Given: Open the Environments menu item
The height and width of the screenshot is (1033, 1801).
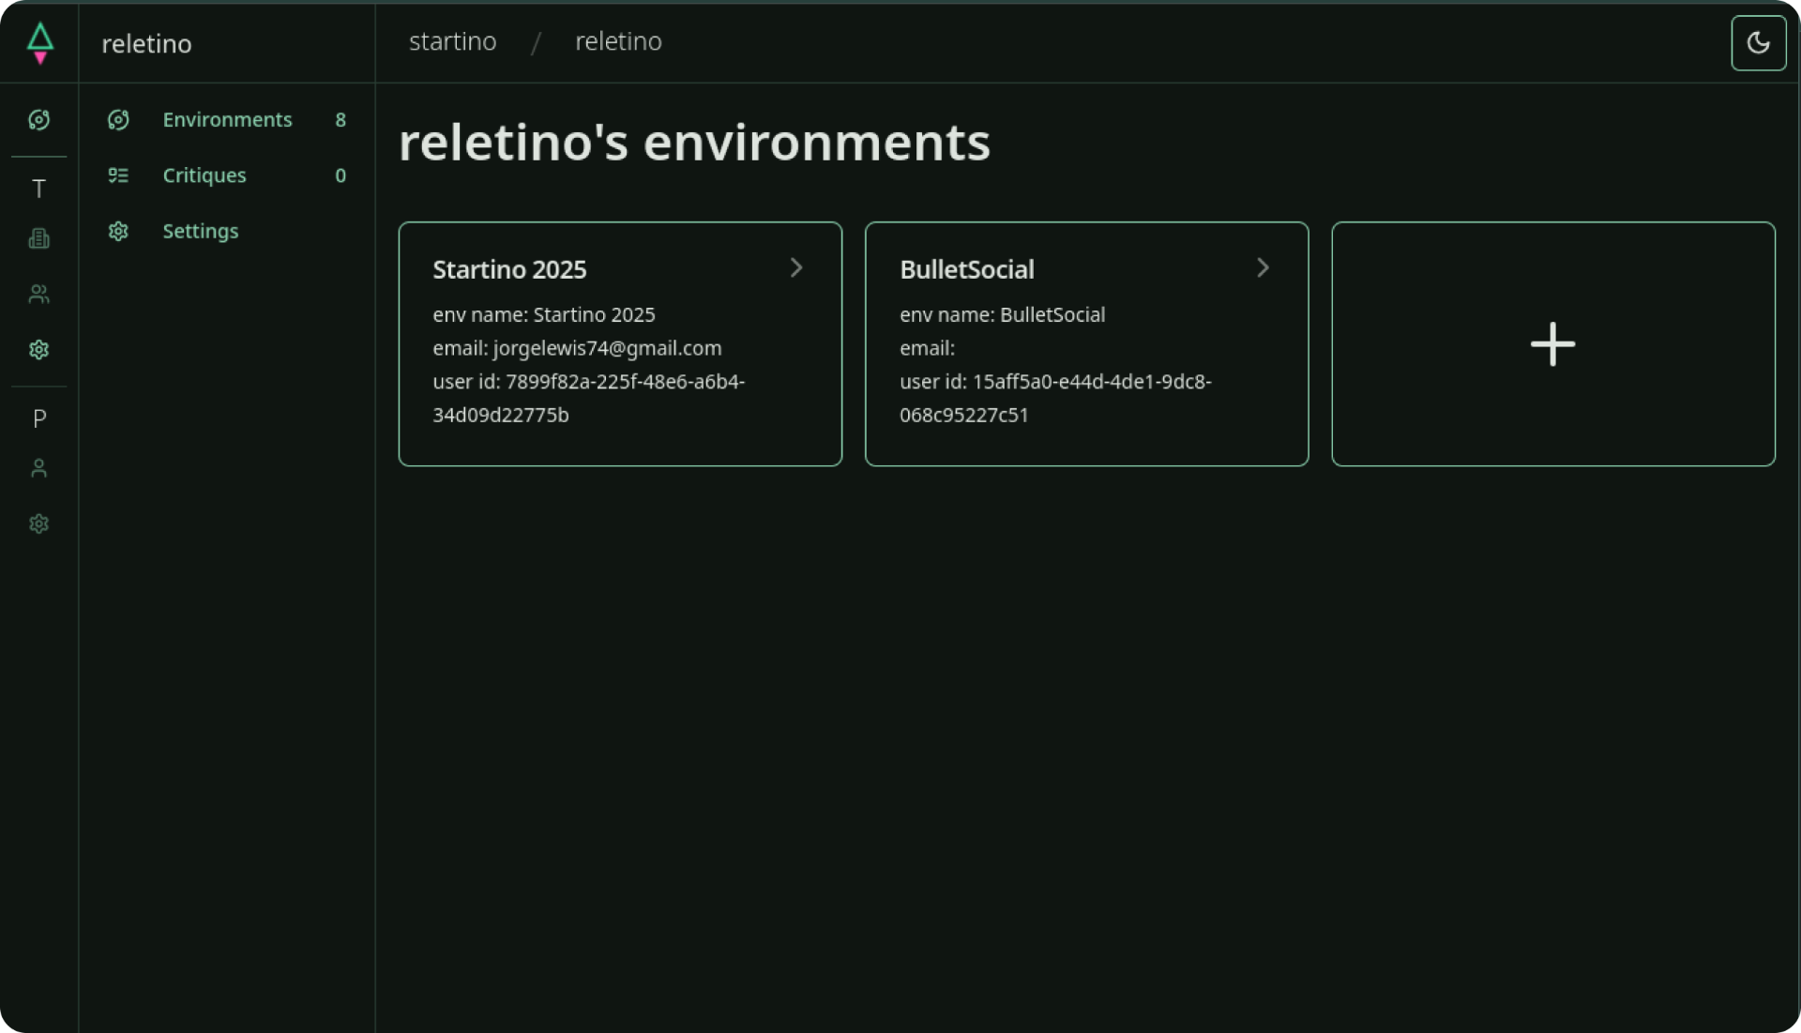Looking at the screenshot, I should click(x=227, y=120).
